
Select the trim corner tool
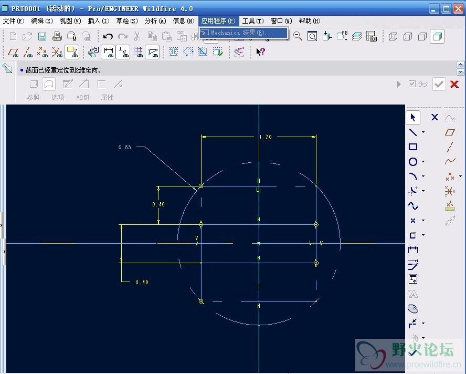tap(413, 323)
